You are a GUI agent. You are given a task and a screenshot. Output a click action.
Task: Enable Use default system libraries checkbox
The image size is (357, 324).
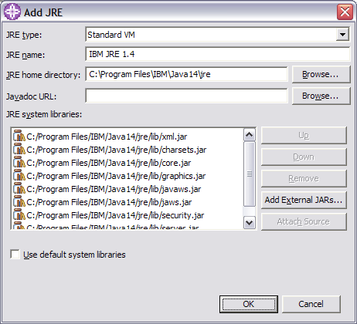(15, 254)
